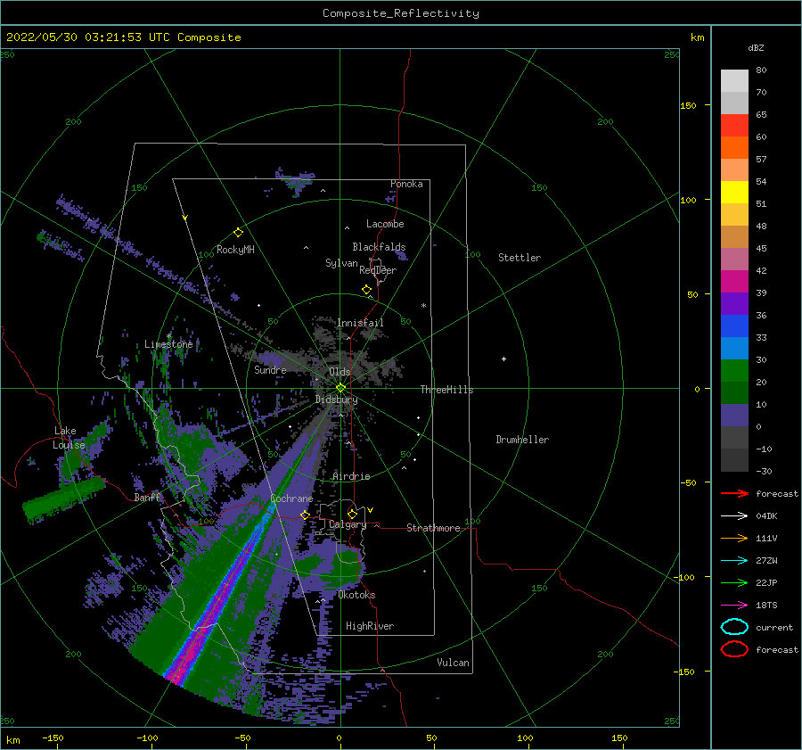This screenshot has height=750, width=802.
Task: Click the Lake Louise label
Action: coord(69,438)
